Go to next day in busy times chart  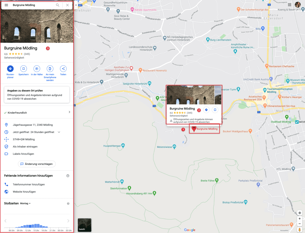coord(68,221)
